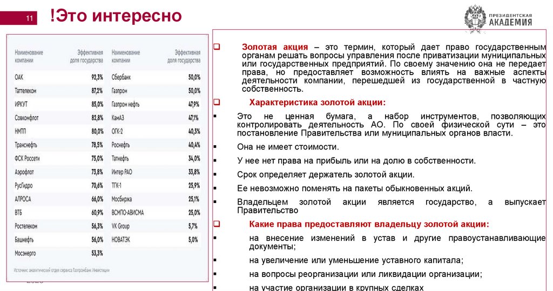
Task: Click the heading "Характеристика золотой акции:"
Action: [318, 103]
